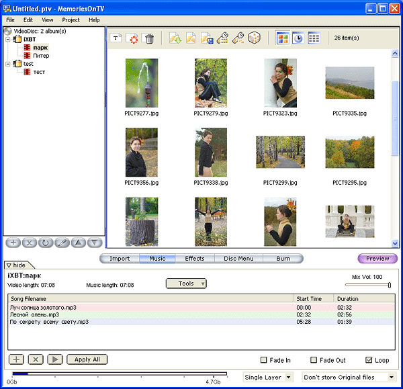This screenshot has width=403, height=389.
Task: Click the photo pane scroll up arrow
Action: tap(395, 54)
